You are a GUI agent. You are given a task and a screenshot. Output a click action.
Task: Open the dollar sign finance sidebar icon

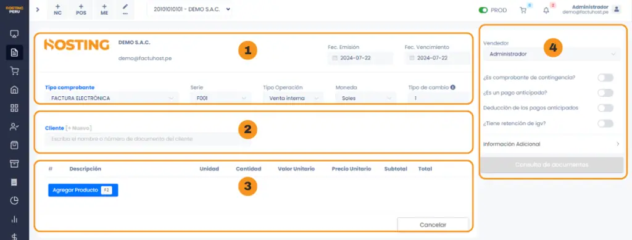pos(15,236)
